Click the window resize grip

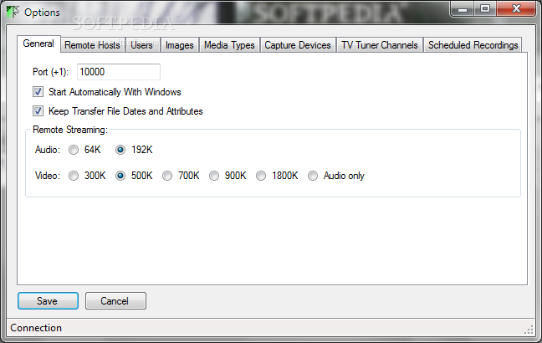pos(529,330)
